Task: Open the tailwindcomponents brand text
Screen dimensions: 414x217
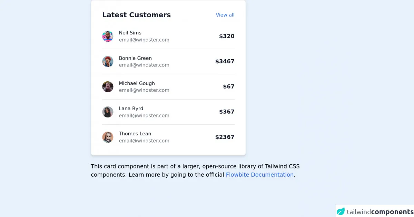Action: (x=380, y=212)
